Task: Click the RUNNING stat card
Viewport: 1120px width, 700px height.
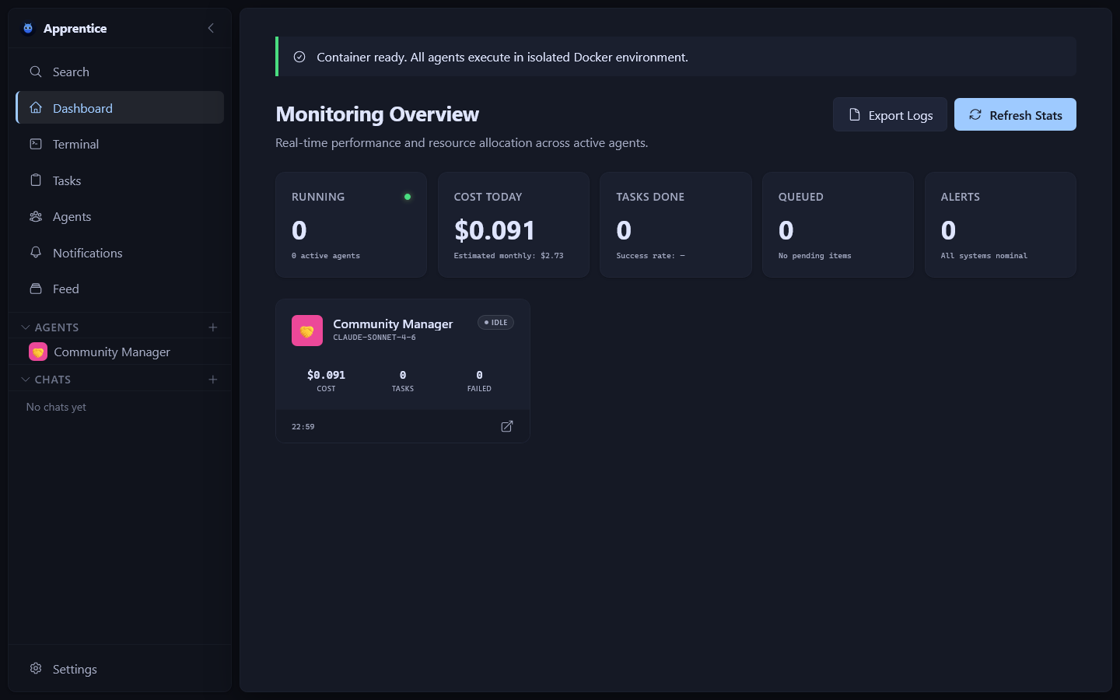Action: (x=351, y=225)
